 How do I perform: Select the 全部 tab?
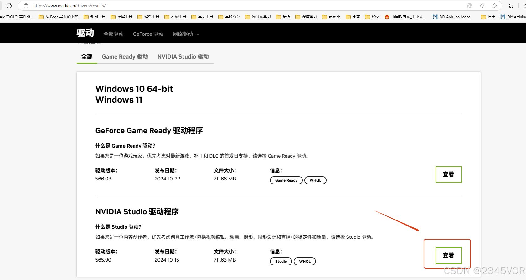pos(87,57)
